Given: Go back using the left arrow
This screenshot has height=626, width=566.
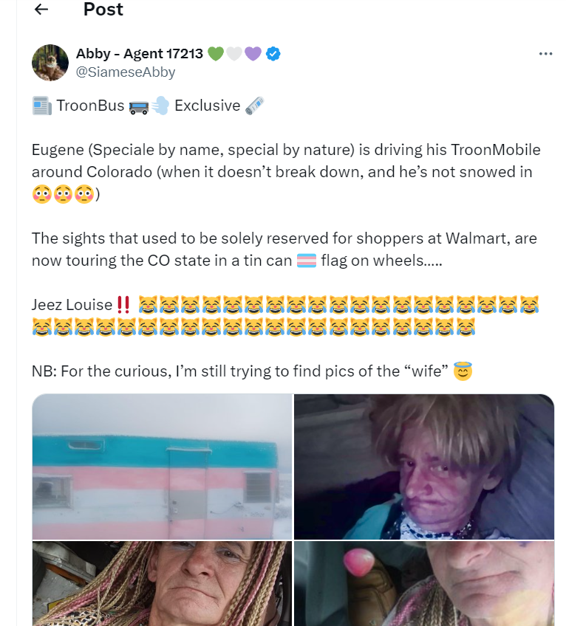Looking at the screenshot, I should (x=41, y=9).
